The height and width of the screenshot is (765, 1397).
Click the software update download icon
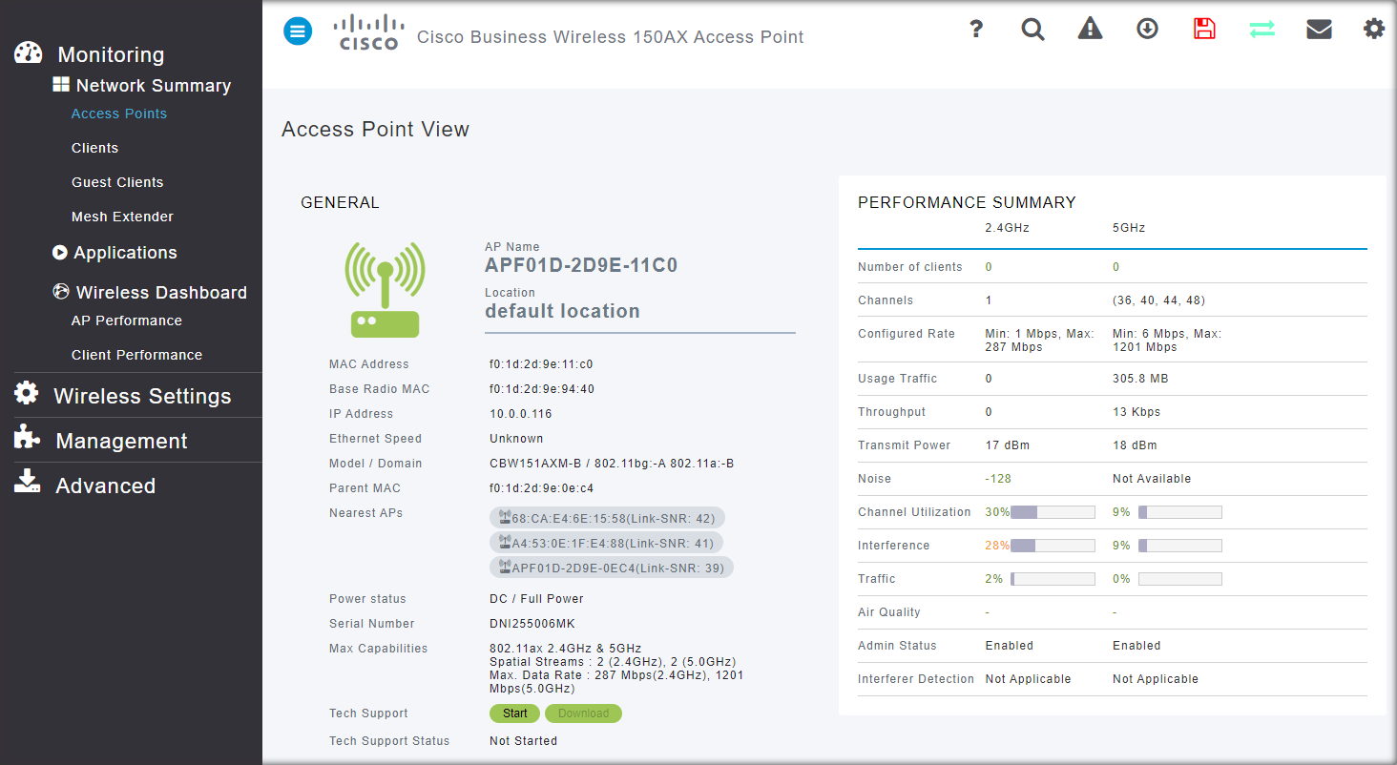(1146, 29)
